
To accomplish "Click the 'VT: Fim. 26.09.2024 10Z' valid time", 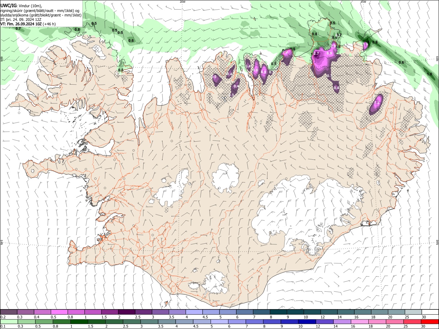I will (21, 24).
